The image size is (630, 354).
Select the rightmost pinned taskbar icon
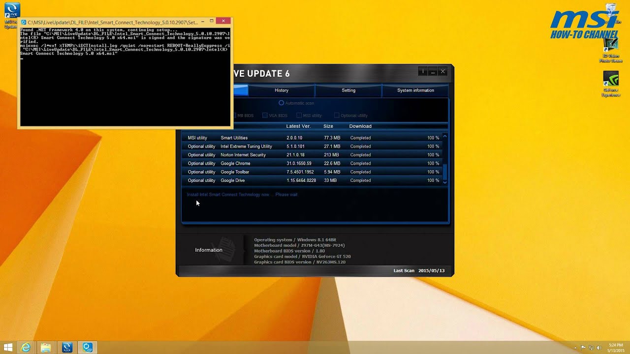click(88, 348)
